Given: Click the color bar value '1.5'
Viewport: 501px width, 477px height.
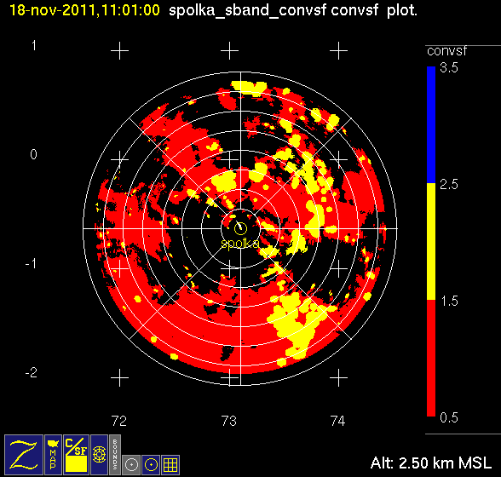Looking at the screenshot, I should pyautogui.click(x=449, y=301).
